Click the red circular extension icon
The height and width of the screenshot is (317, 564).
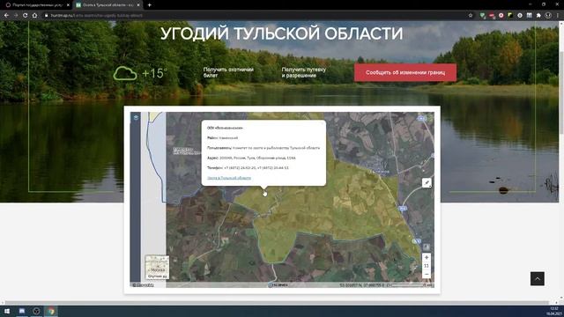[x=501, y=16]
